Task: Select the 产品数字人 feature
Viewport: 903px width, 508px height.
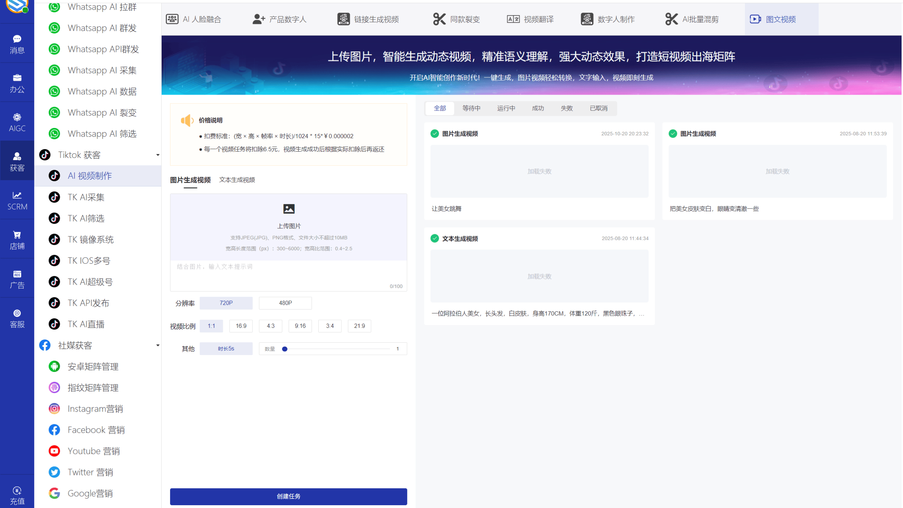Action: coord(279,19)
